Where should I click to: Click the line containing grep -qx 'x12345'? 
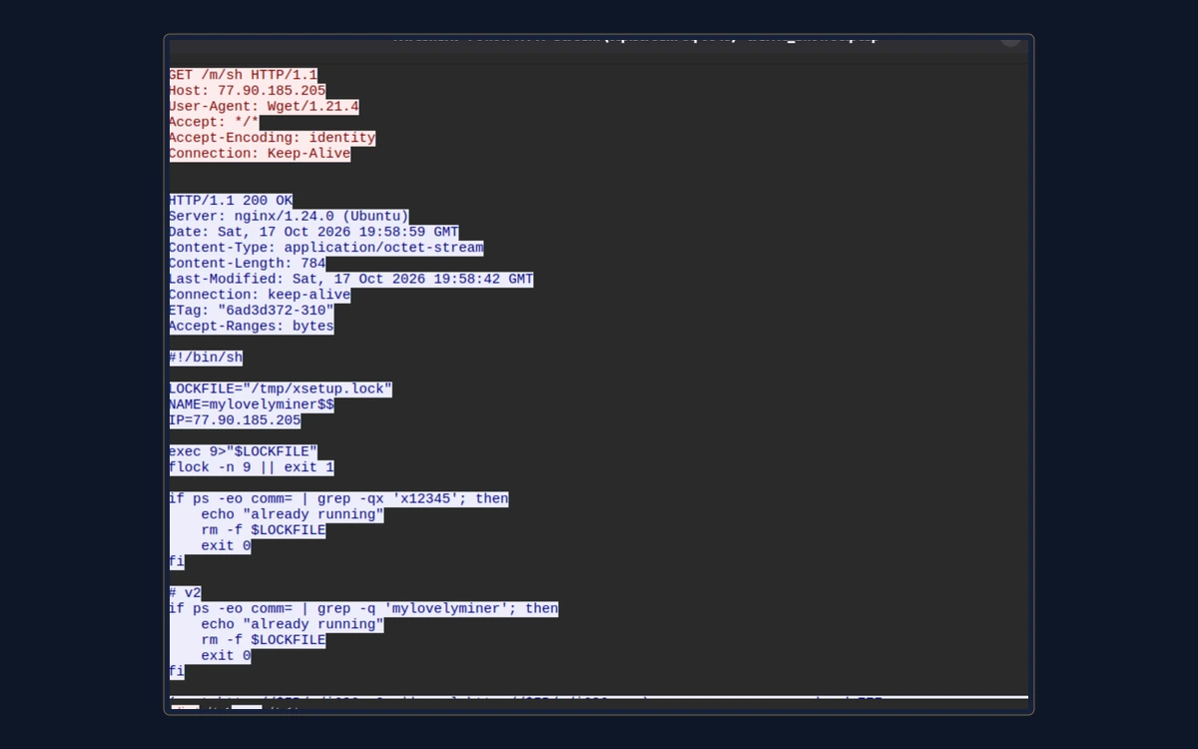(338, 498)
